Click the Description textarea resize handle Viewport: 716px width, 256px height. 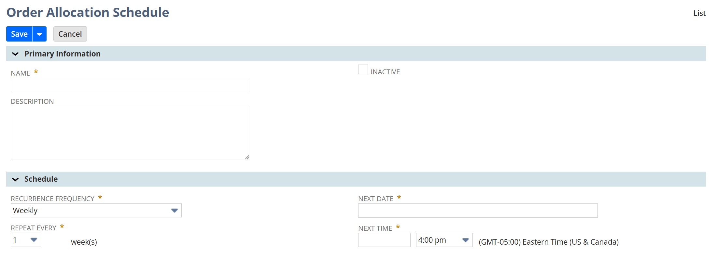coord(247,157)
